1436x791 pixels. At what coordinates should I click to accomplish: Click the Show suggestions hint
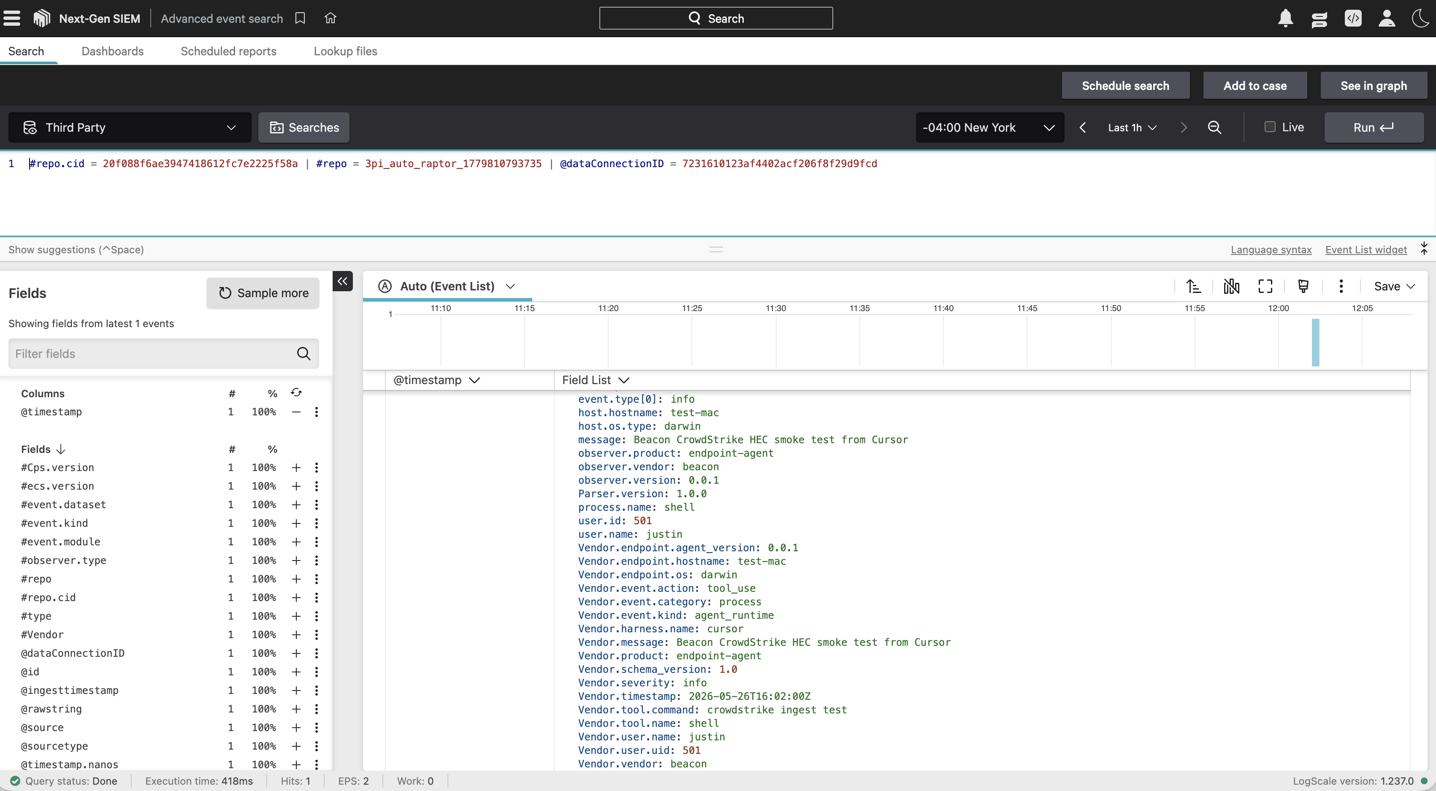76,250
